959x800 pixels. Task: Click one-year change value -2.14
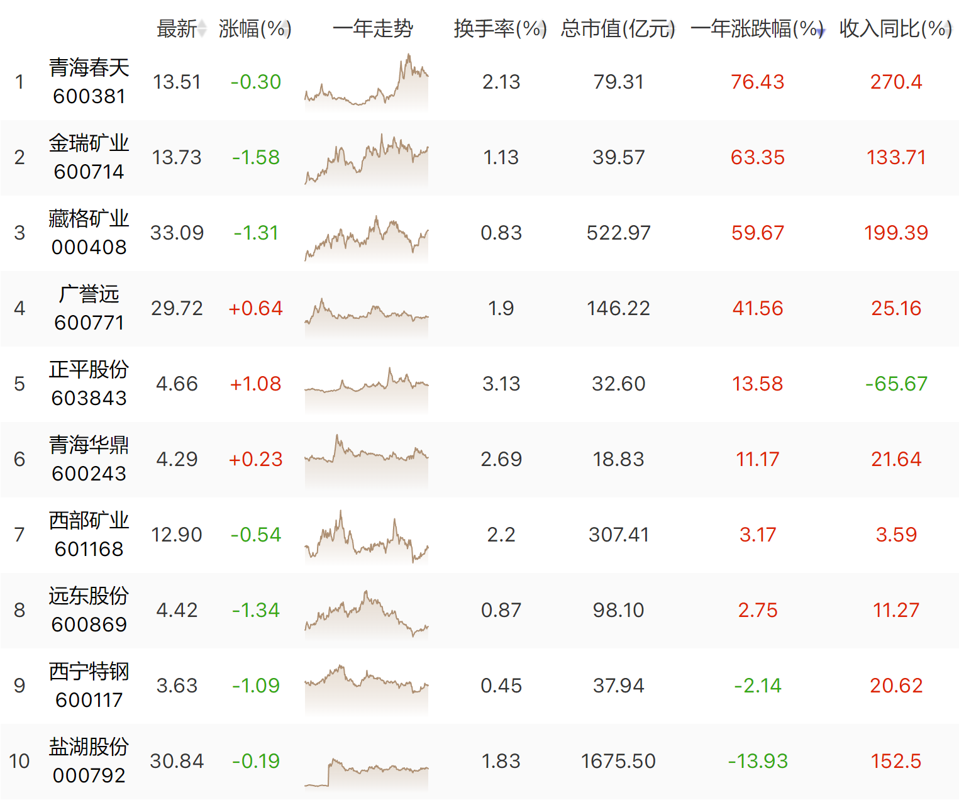click(758, 686)
